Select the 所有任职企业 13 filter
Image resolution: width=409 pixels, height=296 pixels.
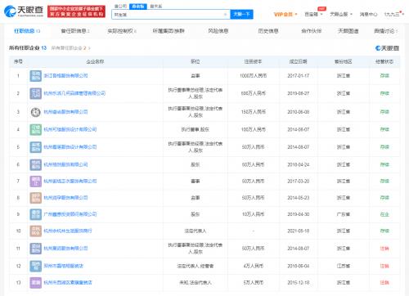click(x=28, y=48)
